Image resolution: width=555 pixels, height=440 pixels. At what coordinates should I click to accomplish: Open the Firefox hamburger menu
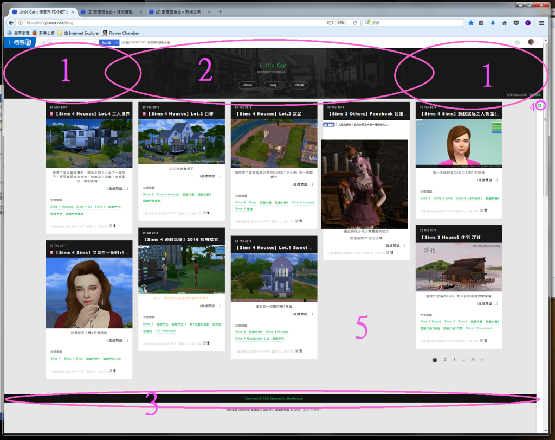[541, 23]
